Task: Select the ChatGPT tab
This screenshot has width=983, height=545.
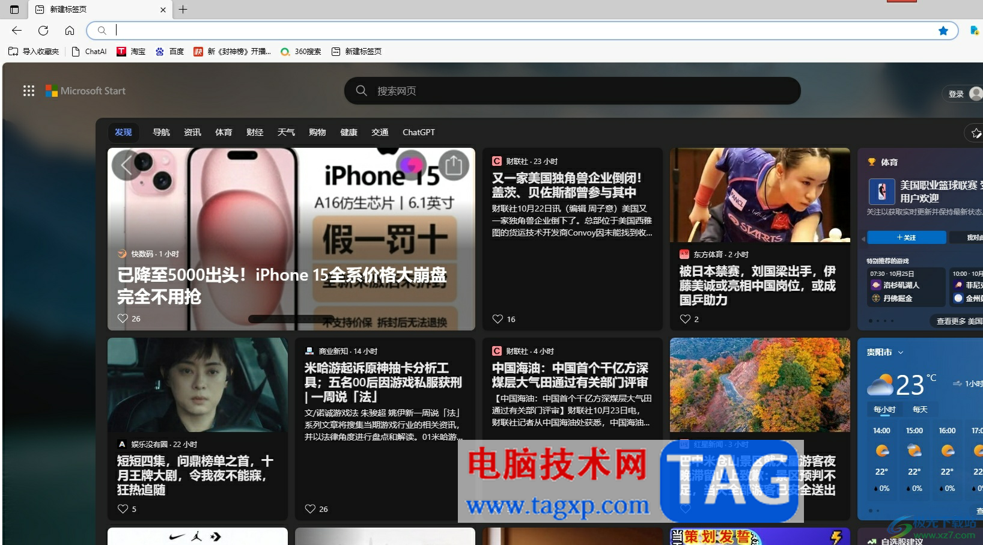Action: (419, 132)
